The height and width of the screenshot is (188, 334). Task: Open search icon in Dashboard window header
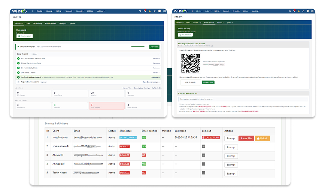[140, 11]
